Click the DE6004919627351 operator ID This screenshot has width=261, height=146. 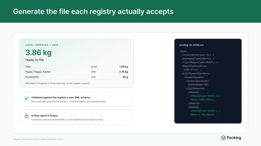point(198,85)
